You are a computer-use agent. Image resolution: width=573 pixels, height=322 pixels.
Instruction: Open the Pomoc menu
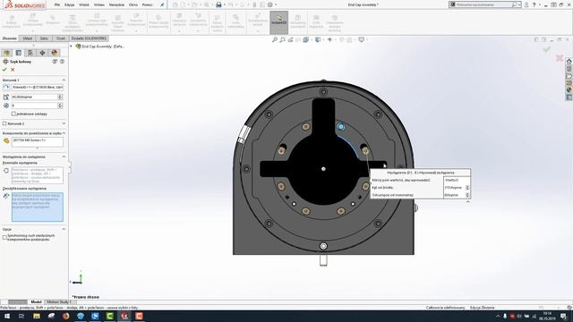[x=147, y=5]
